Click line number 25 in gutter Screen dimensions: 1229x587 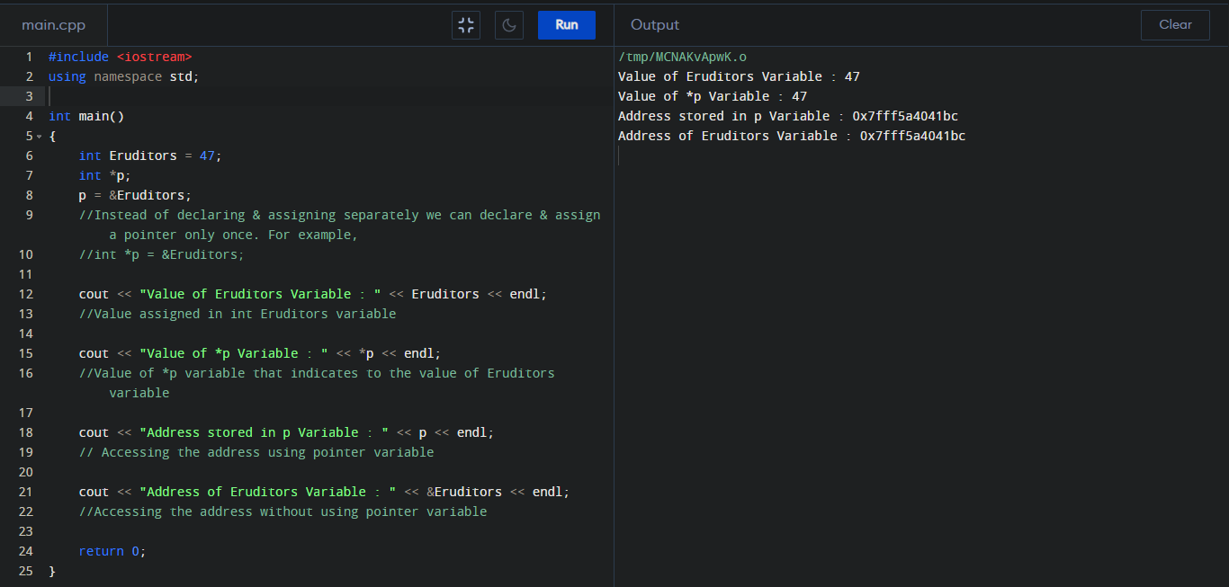pos(25,571)
